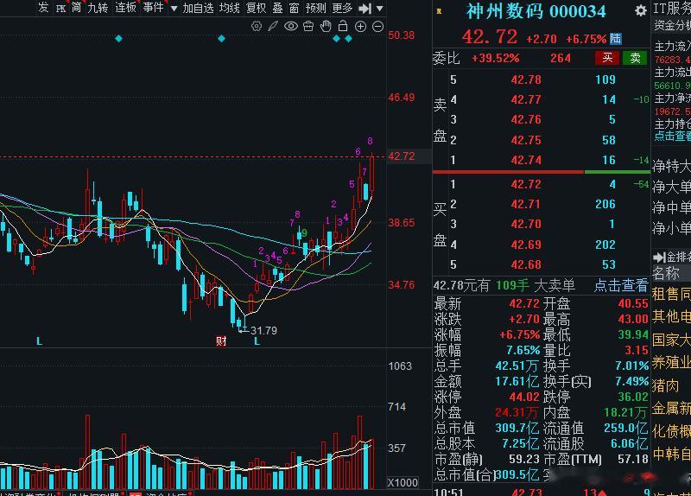Click the 陆 Stock Connect badge
The height and width of the screenshot is (496, 691).
click(616, 39)
